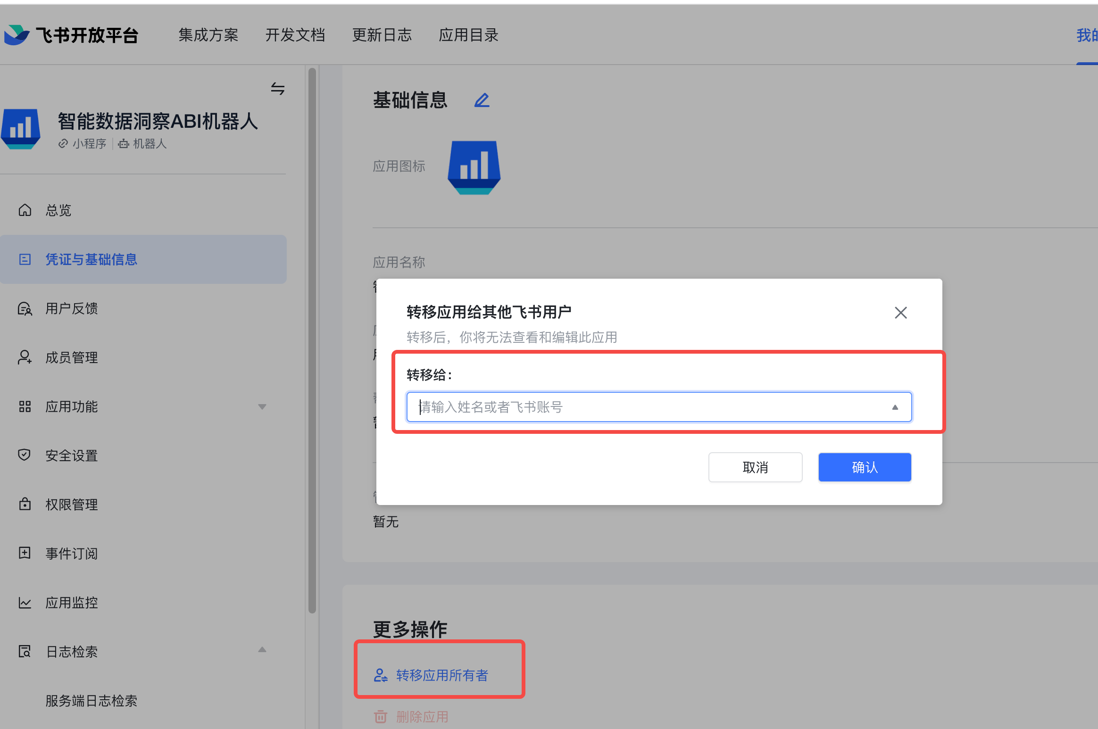Click the feedback icon beside 用户反馈
This screenshot has height=729, width=1098.
(x=25, y=308)
